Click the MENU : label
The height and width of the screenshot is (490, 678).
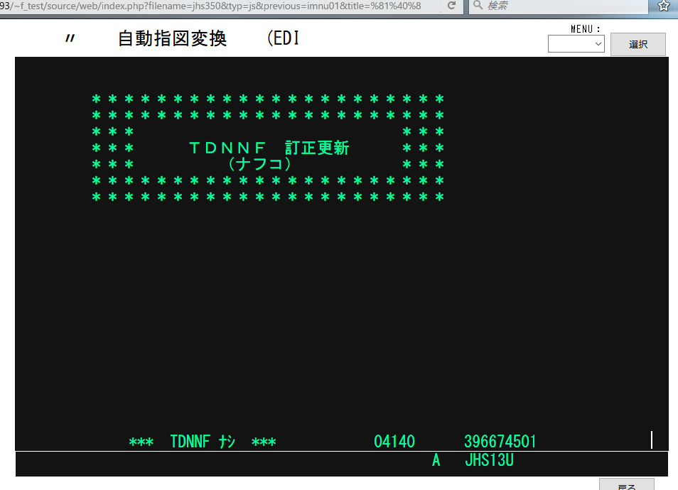(x=586, y=29)
